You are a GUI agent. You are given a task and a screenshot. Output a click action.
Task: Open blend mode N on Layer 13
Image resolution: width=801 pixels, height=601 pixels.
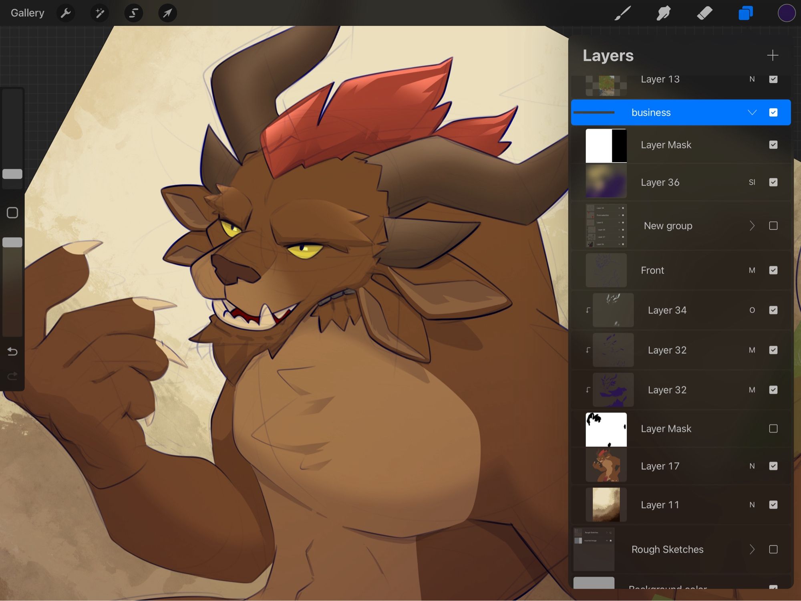pyautogui.click(x=752, y=79)
